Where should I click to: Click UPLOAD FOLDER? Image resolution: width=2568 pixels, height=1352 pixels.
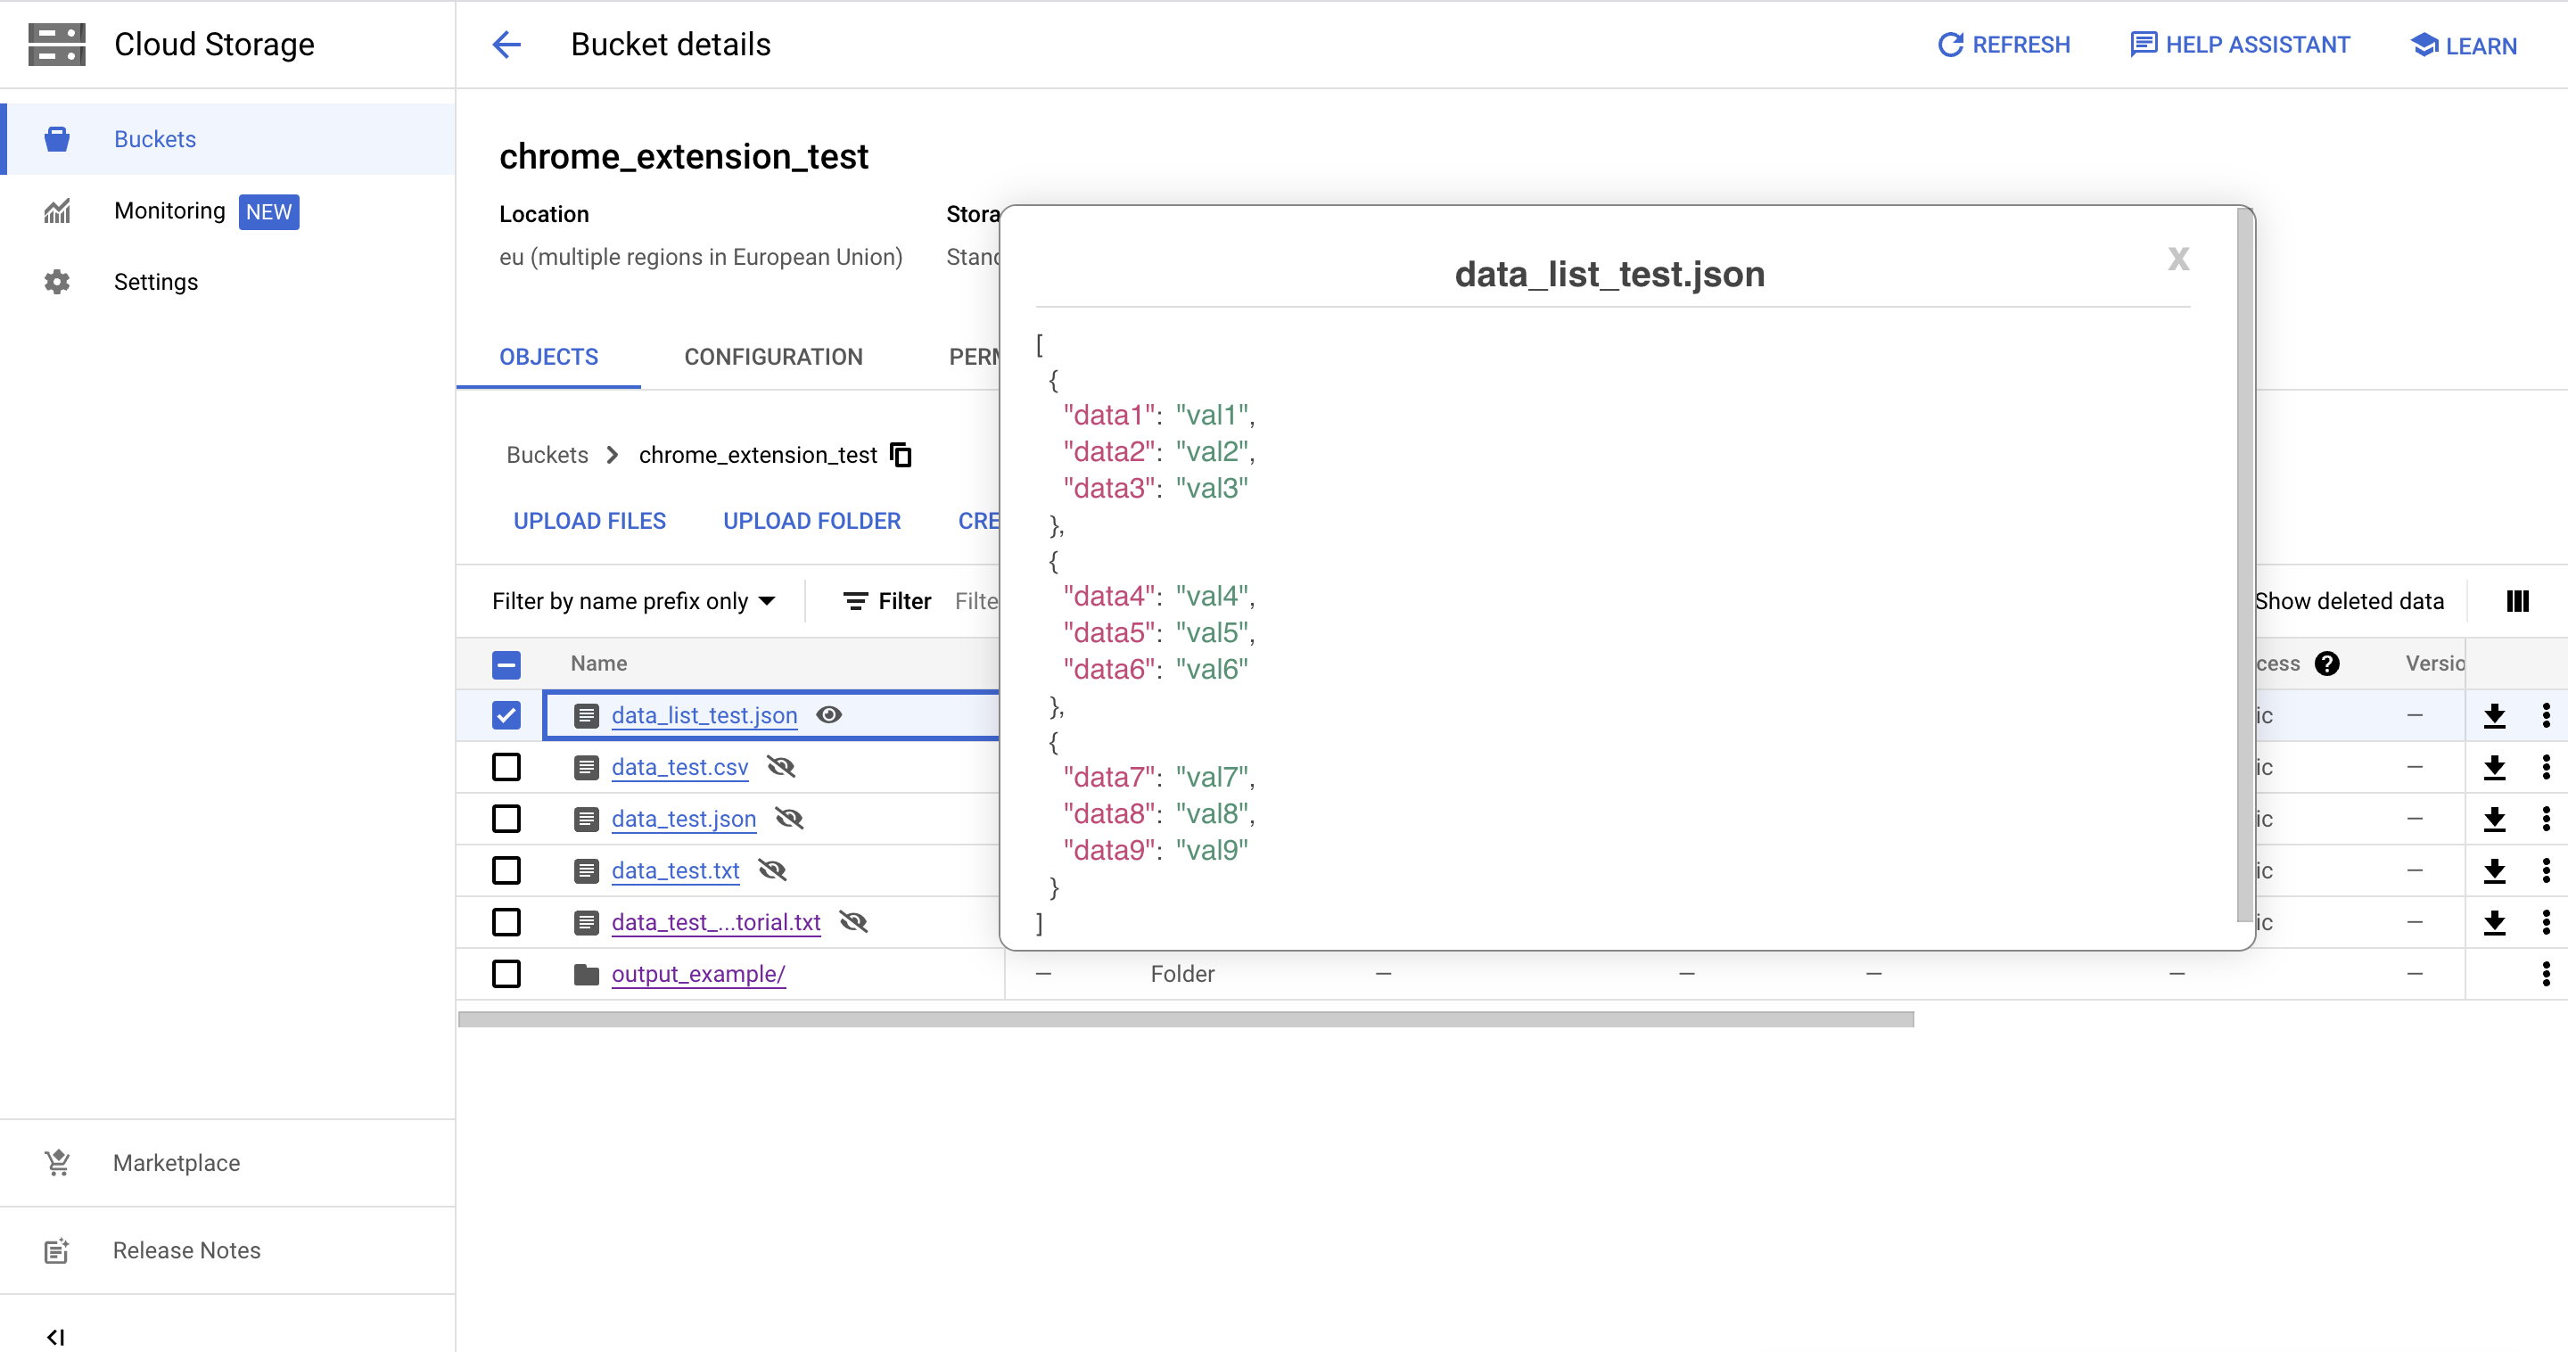tap(811, 521)
